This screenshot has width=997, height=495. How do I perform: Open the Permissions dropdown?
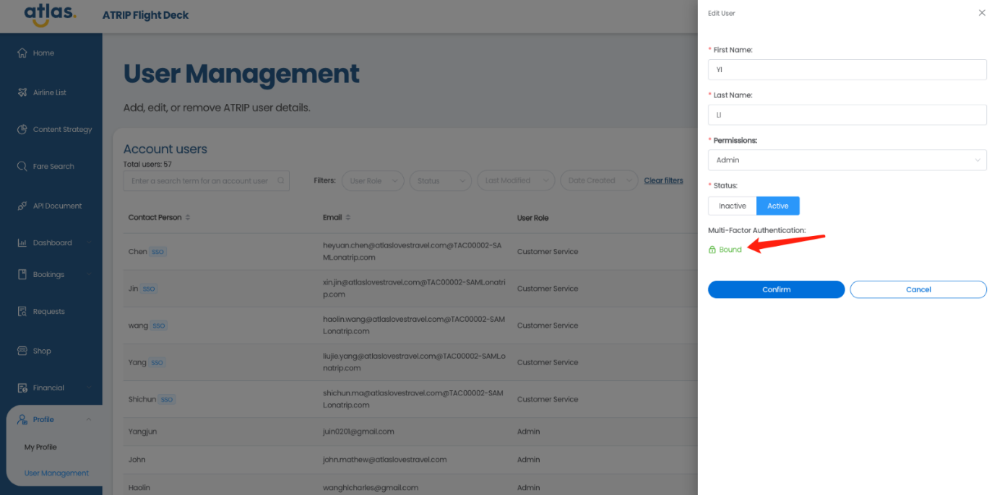(847, 160)
